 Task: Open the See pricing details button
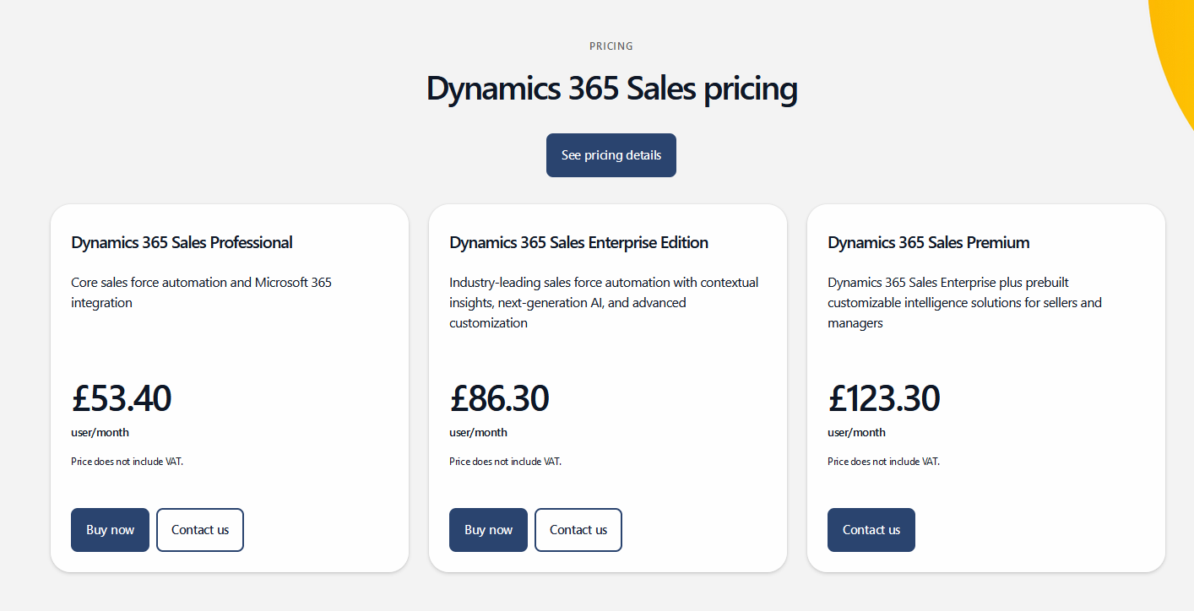611,155
